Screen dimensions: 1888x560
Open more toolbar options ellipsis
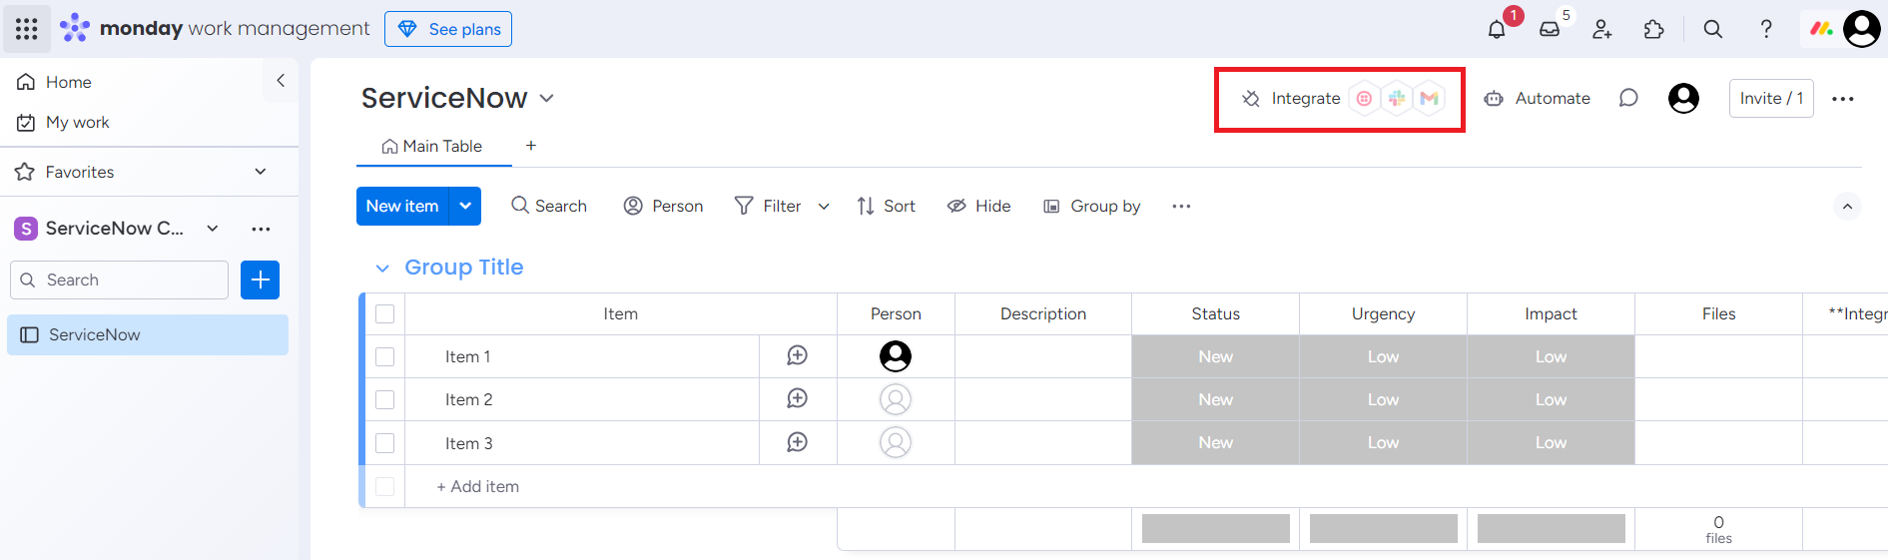(x=1181, y=206)
